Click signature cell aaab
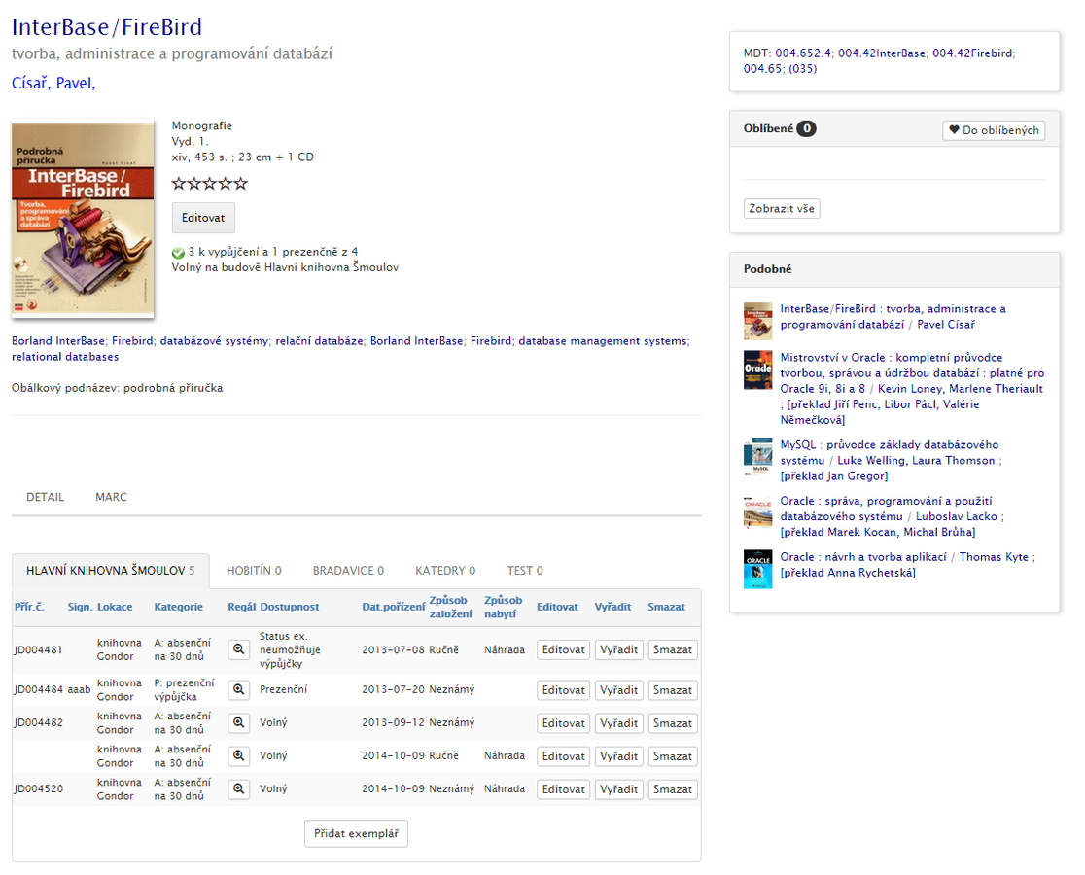 click(x=79, y=689)
